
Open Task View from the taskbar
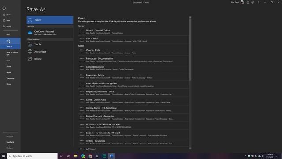(68, 156)
